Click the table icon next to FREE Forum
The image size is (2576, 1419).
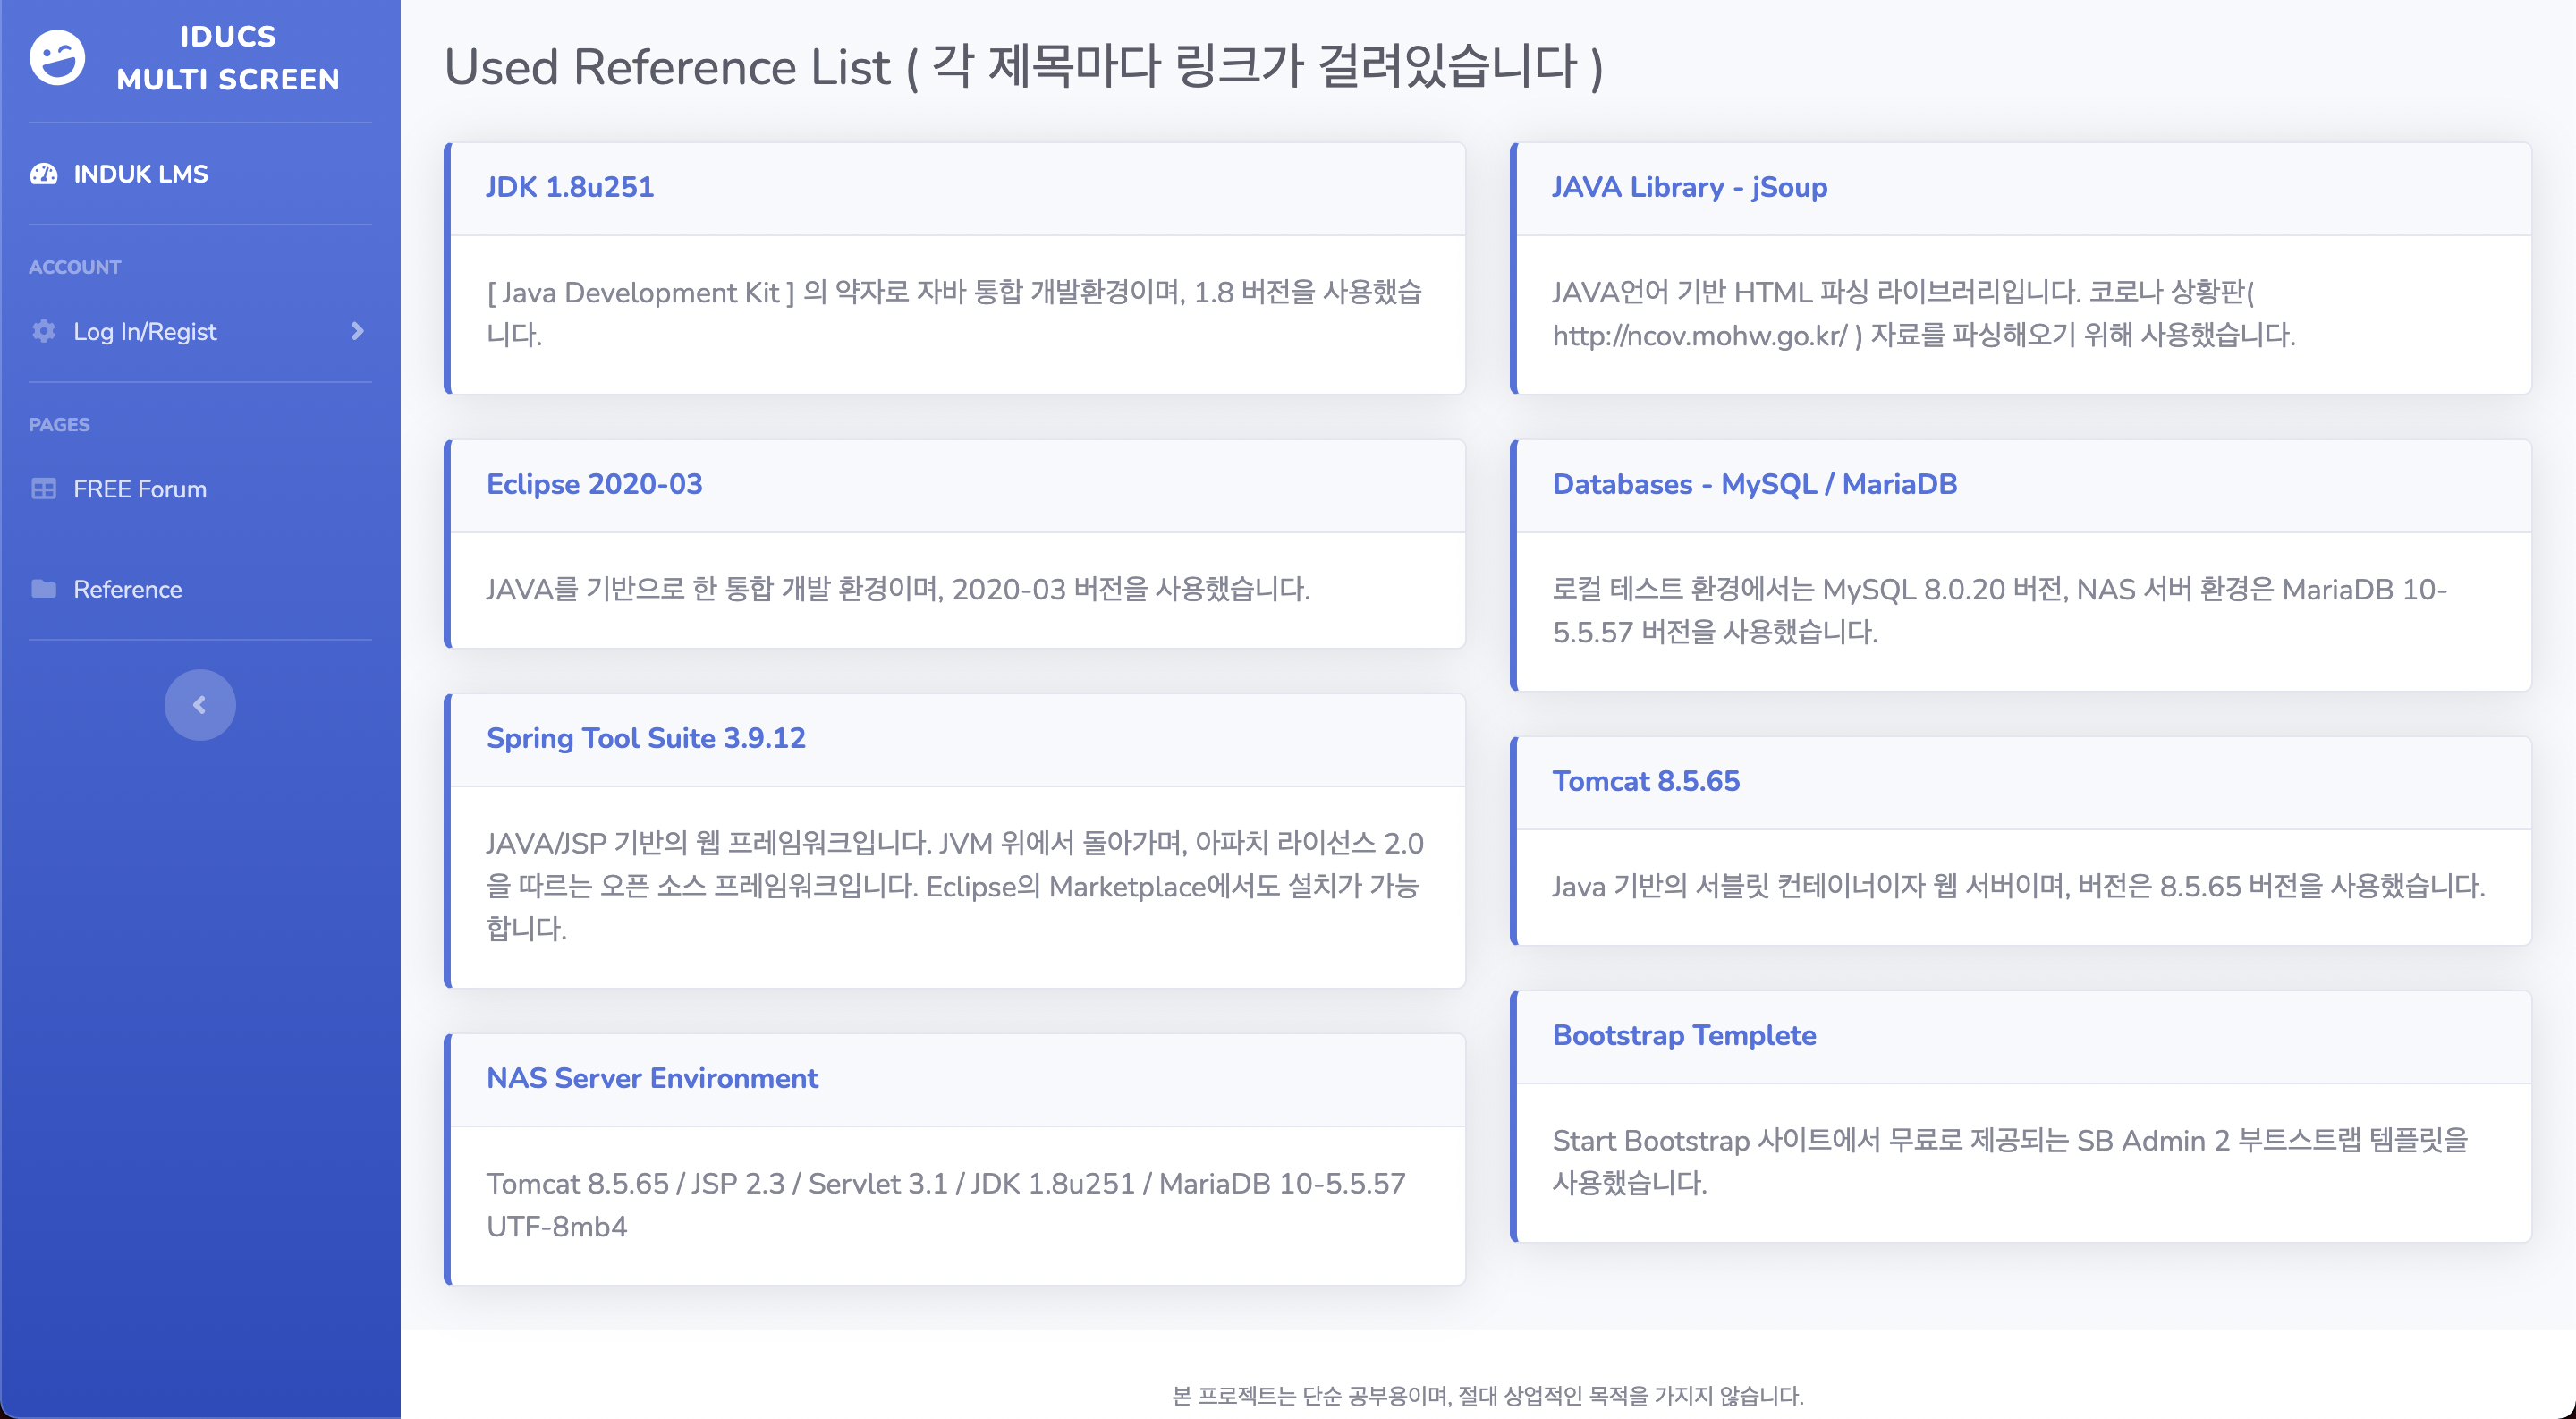pos(44,489)
